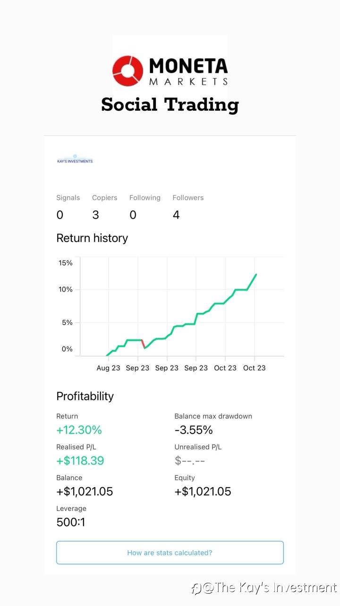Viewport: 340px width, 606px height.
Task: Click the Profitability section heading
Action: pos(85,396)
